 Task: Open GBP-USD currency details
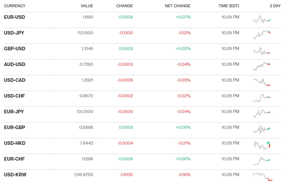[15, 49]
